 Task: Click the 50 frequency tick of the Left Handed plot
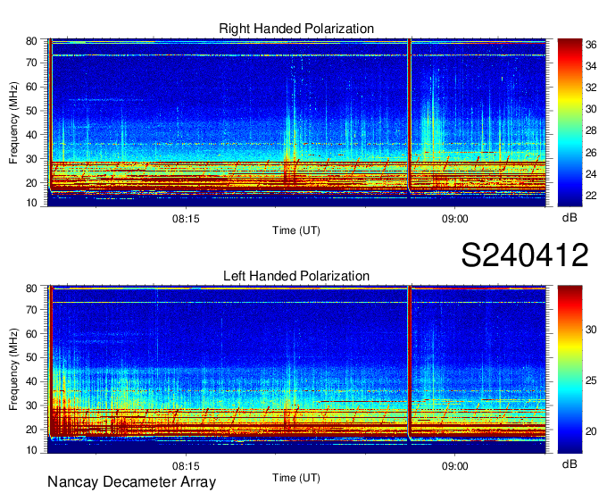31,358
